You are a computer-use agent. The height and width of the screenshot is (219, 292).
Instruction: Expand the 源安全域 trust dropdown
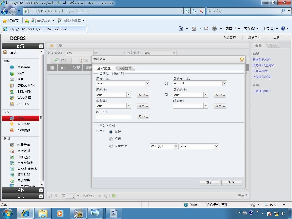click(147, 83)
